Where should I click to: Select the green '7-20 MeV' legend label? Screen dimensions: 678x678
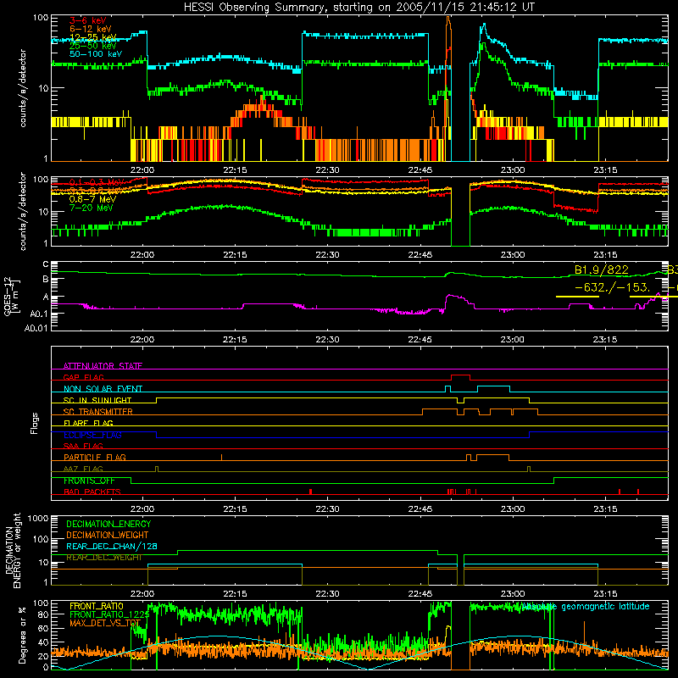click(x=91, y=208)
